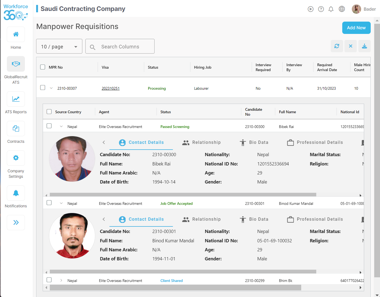Click the Add New button
The height and width of the screenshot is (297, 380).
[x=356, y=28]
